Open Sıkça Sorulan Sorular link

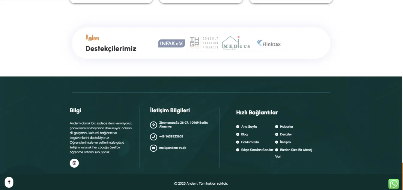tap(257, 150)
